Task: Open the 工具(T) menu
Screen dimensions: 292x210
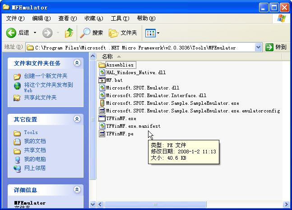Action: tap(120, 18)
